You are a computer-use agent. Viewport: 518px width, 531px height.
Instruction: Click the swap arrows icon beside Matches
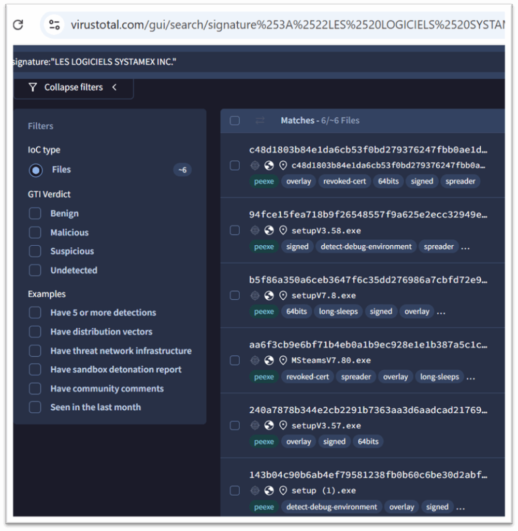[260, 120]
